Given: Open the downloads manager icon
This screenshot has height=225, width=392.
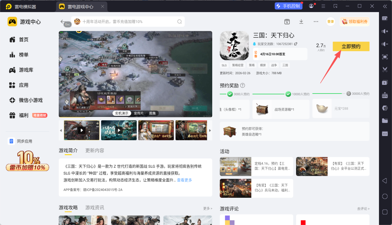Looking at the screenshot, I should [x=301, y=22].
